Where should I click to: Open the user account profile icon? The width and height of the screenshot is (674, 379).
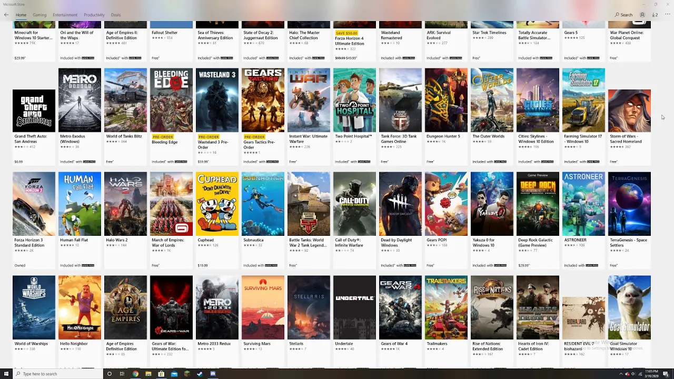[x=642, y=15]
